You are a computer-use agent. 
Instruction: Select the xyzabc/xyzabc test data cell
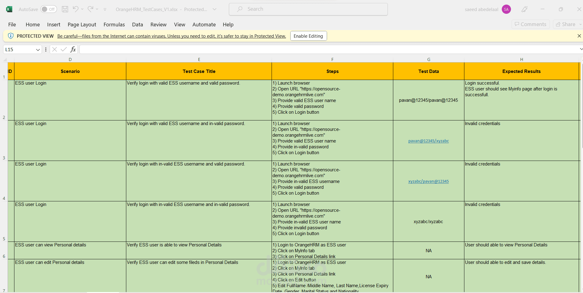pyautogui.click(x=429, y=222)
